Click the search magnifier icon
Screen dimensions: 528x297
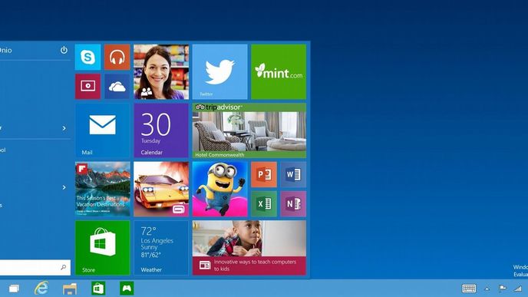[x=63, y=267]
